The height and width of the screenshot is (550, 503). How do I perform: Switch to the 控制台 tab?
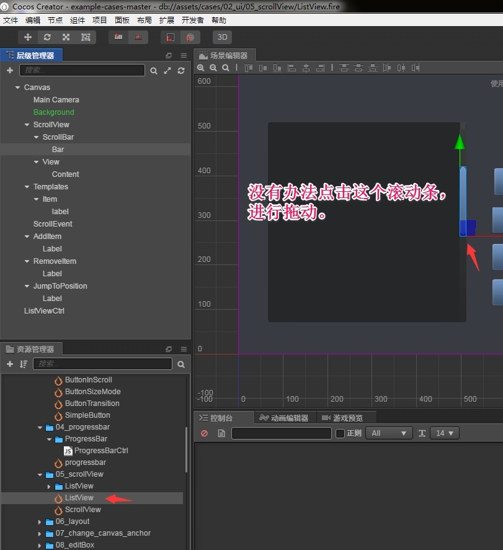[x=216, y=418]
